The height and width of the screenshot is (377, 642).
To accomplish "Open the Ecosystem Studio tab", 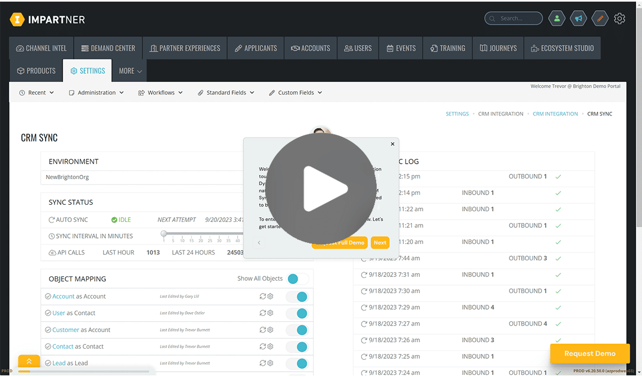I will [562, 48].
